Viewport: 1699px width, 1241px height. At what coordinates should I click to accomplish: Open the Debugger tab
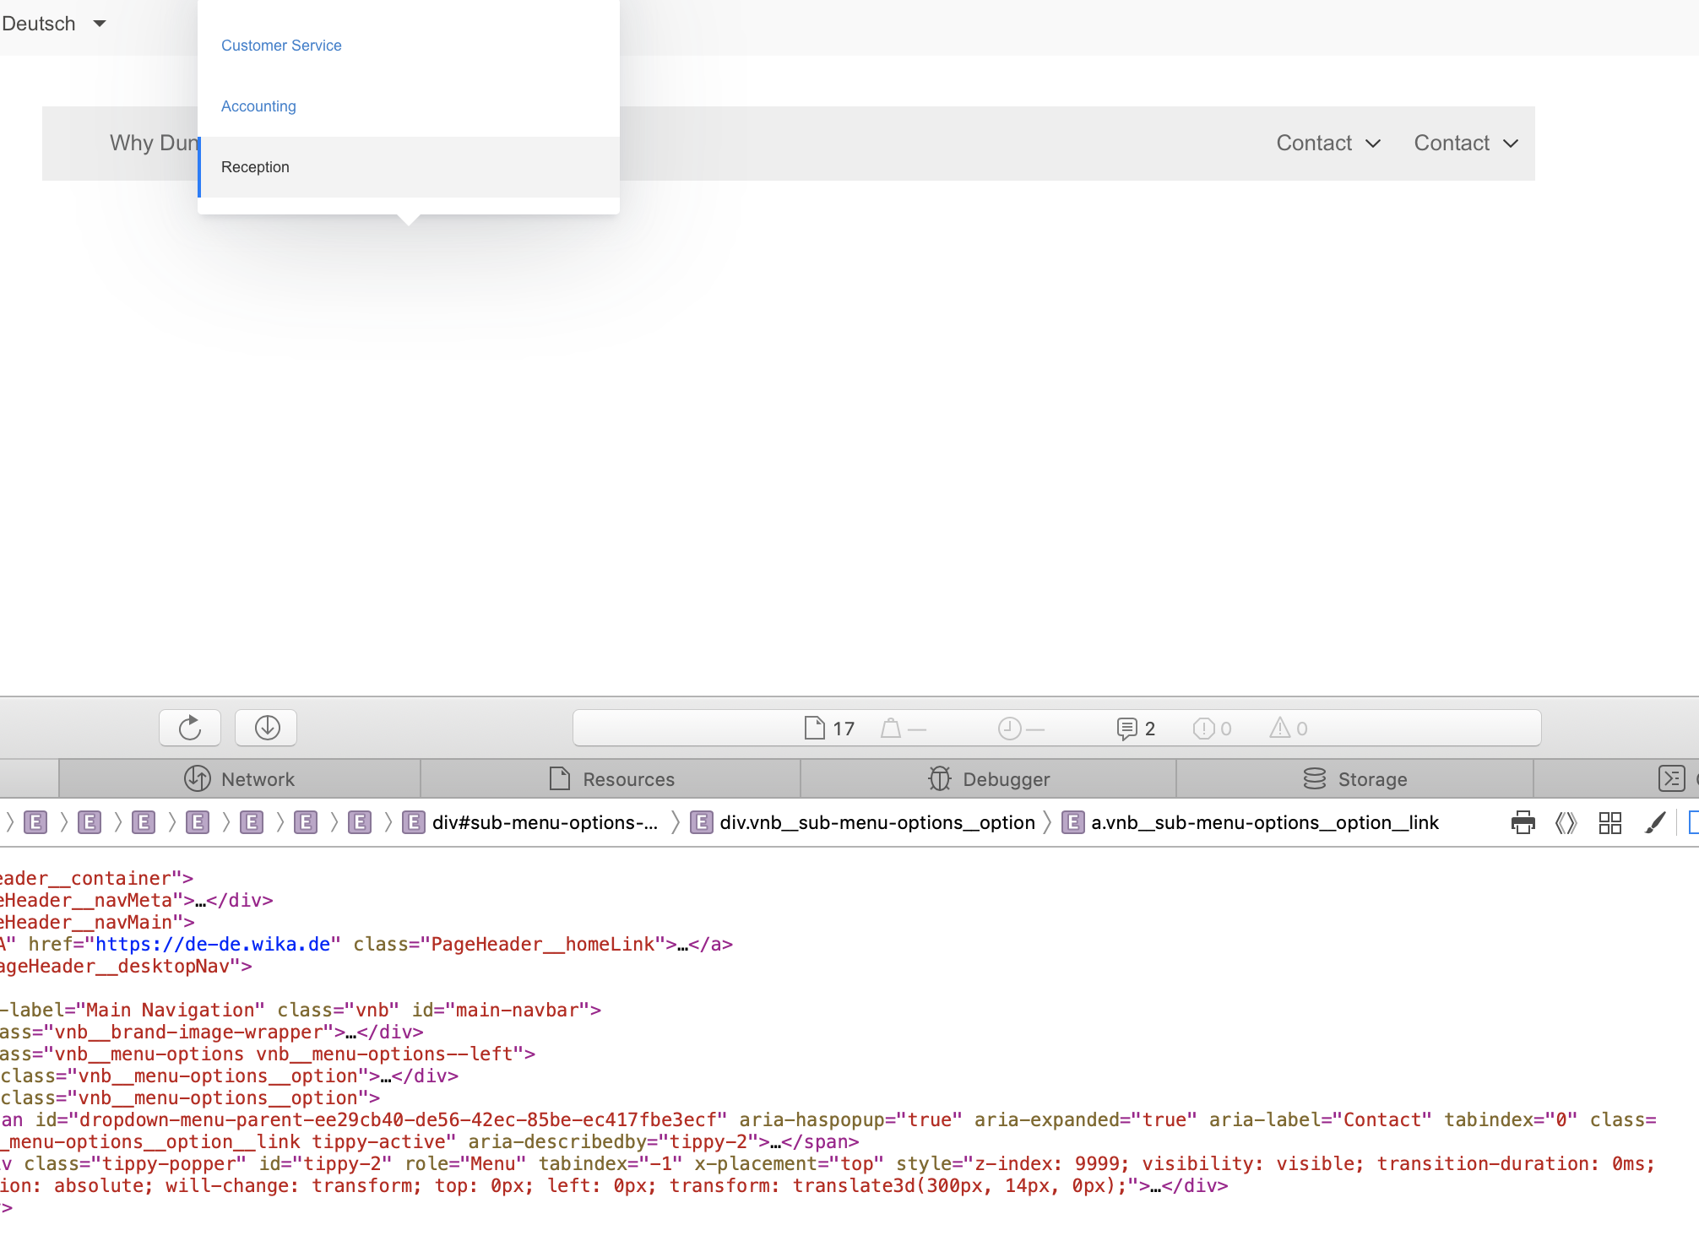click(x=988, y=778)
